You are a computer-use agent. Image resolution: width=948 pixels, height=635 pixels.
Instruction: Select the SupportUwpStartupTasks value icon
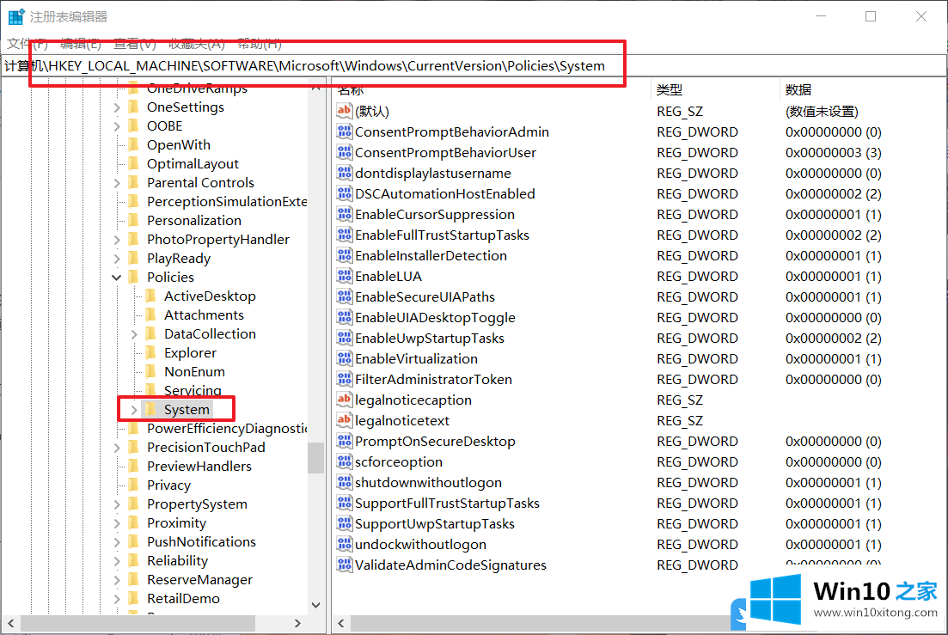[345, 523]
